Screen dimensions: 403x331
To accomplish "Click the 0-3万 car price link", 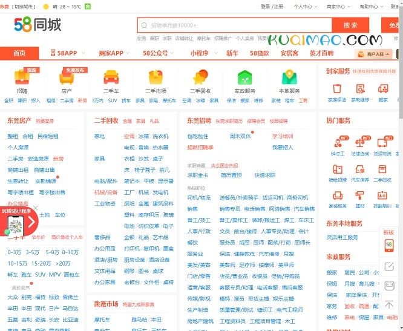I will [x=15, y=252].
